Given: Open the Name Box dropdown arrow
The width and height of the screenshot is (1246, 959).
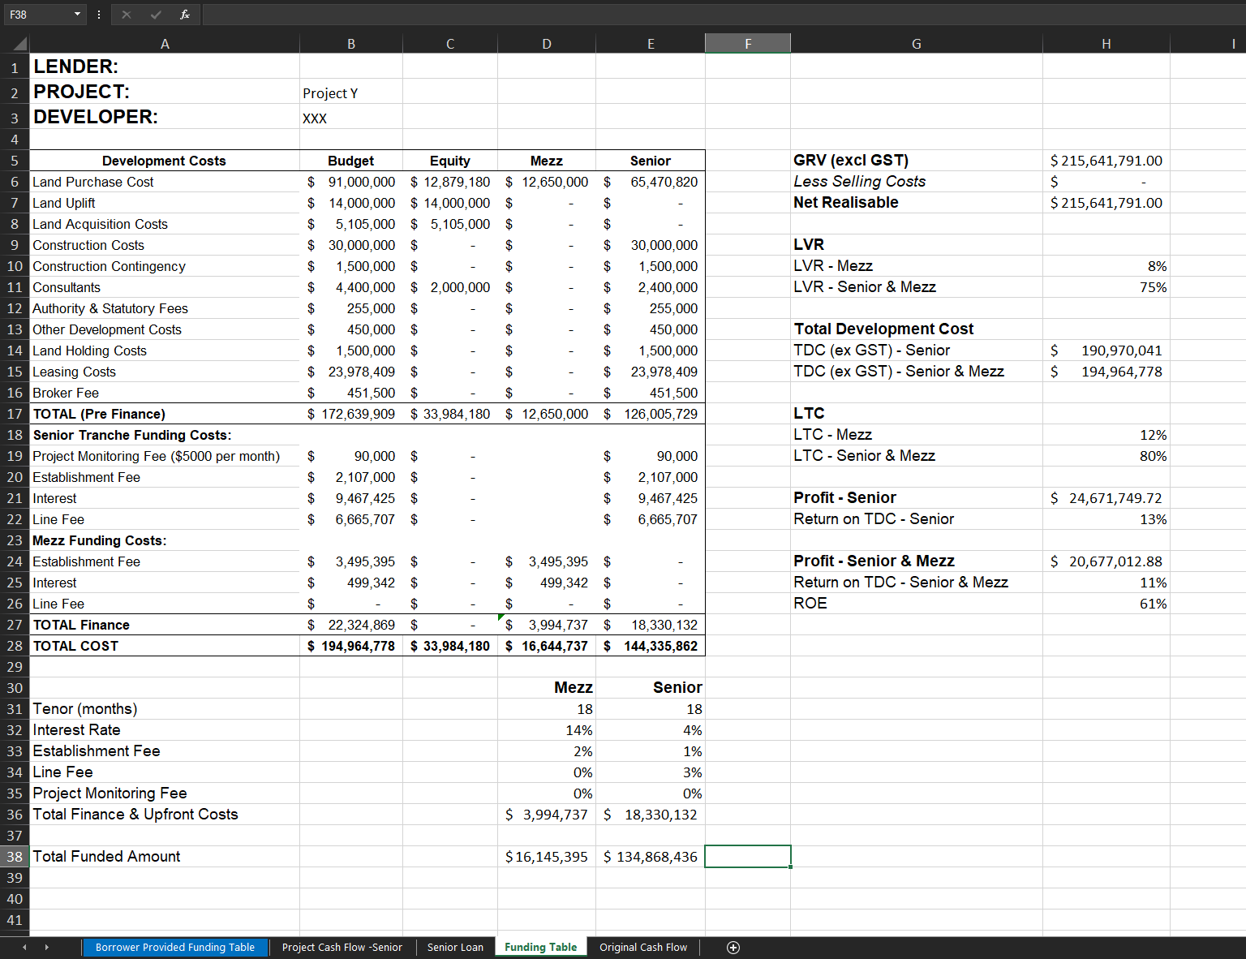Looking at the screenshot, I should click(x=78, y=15).
